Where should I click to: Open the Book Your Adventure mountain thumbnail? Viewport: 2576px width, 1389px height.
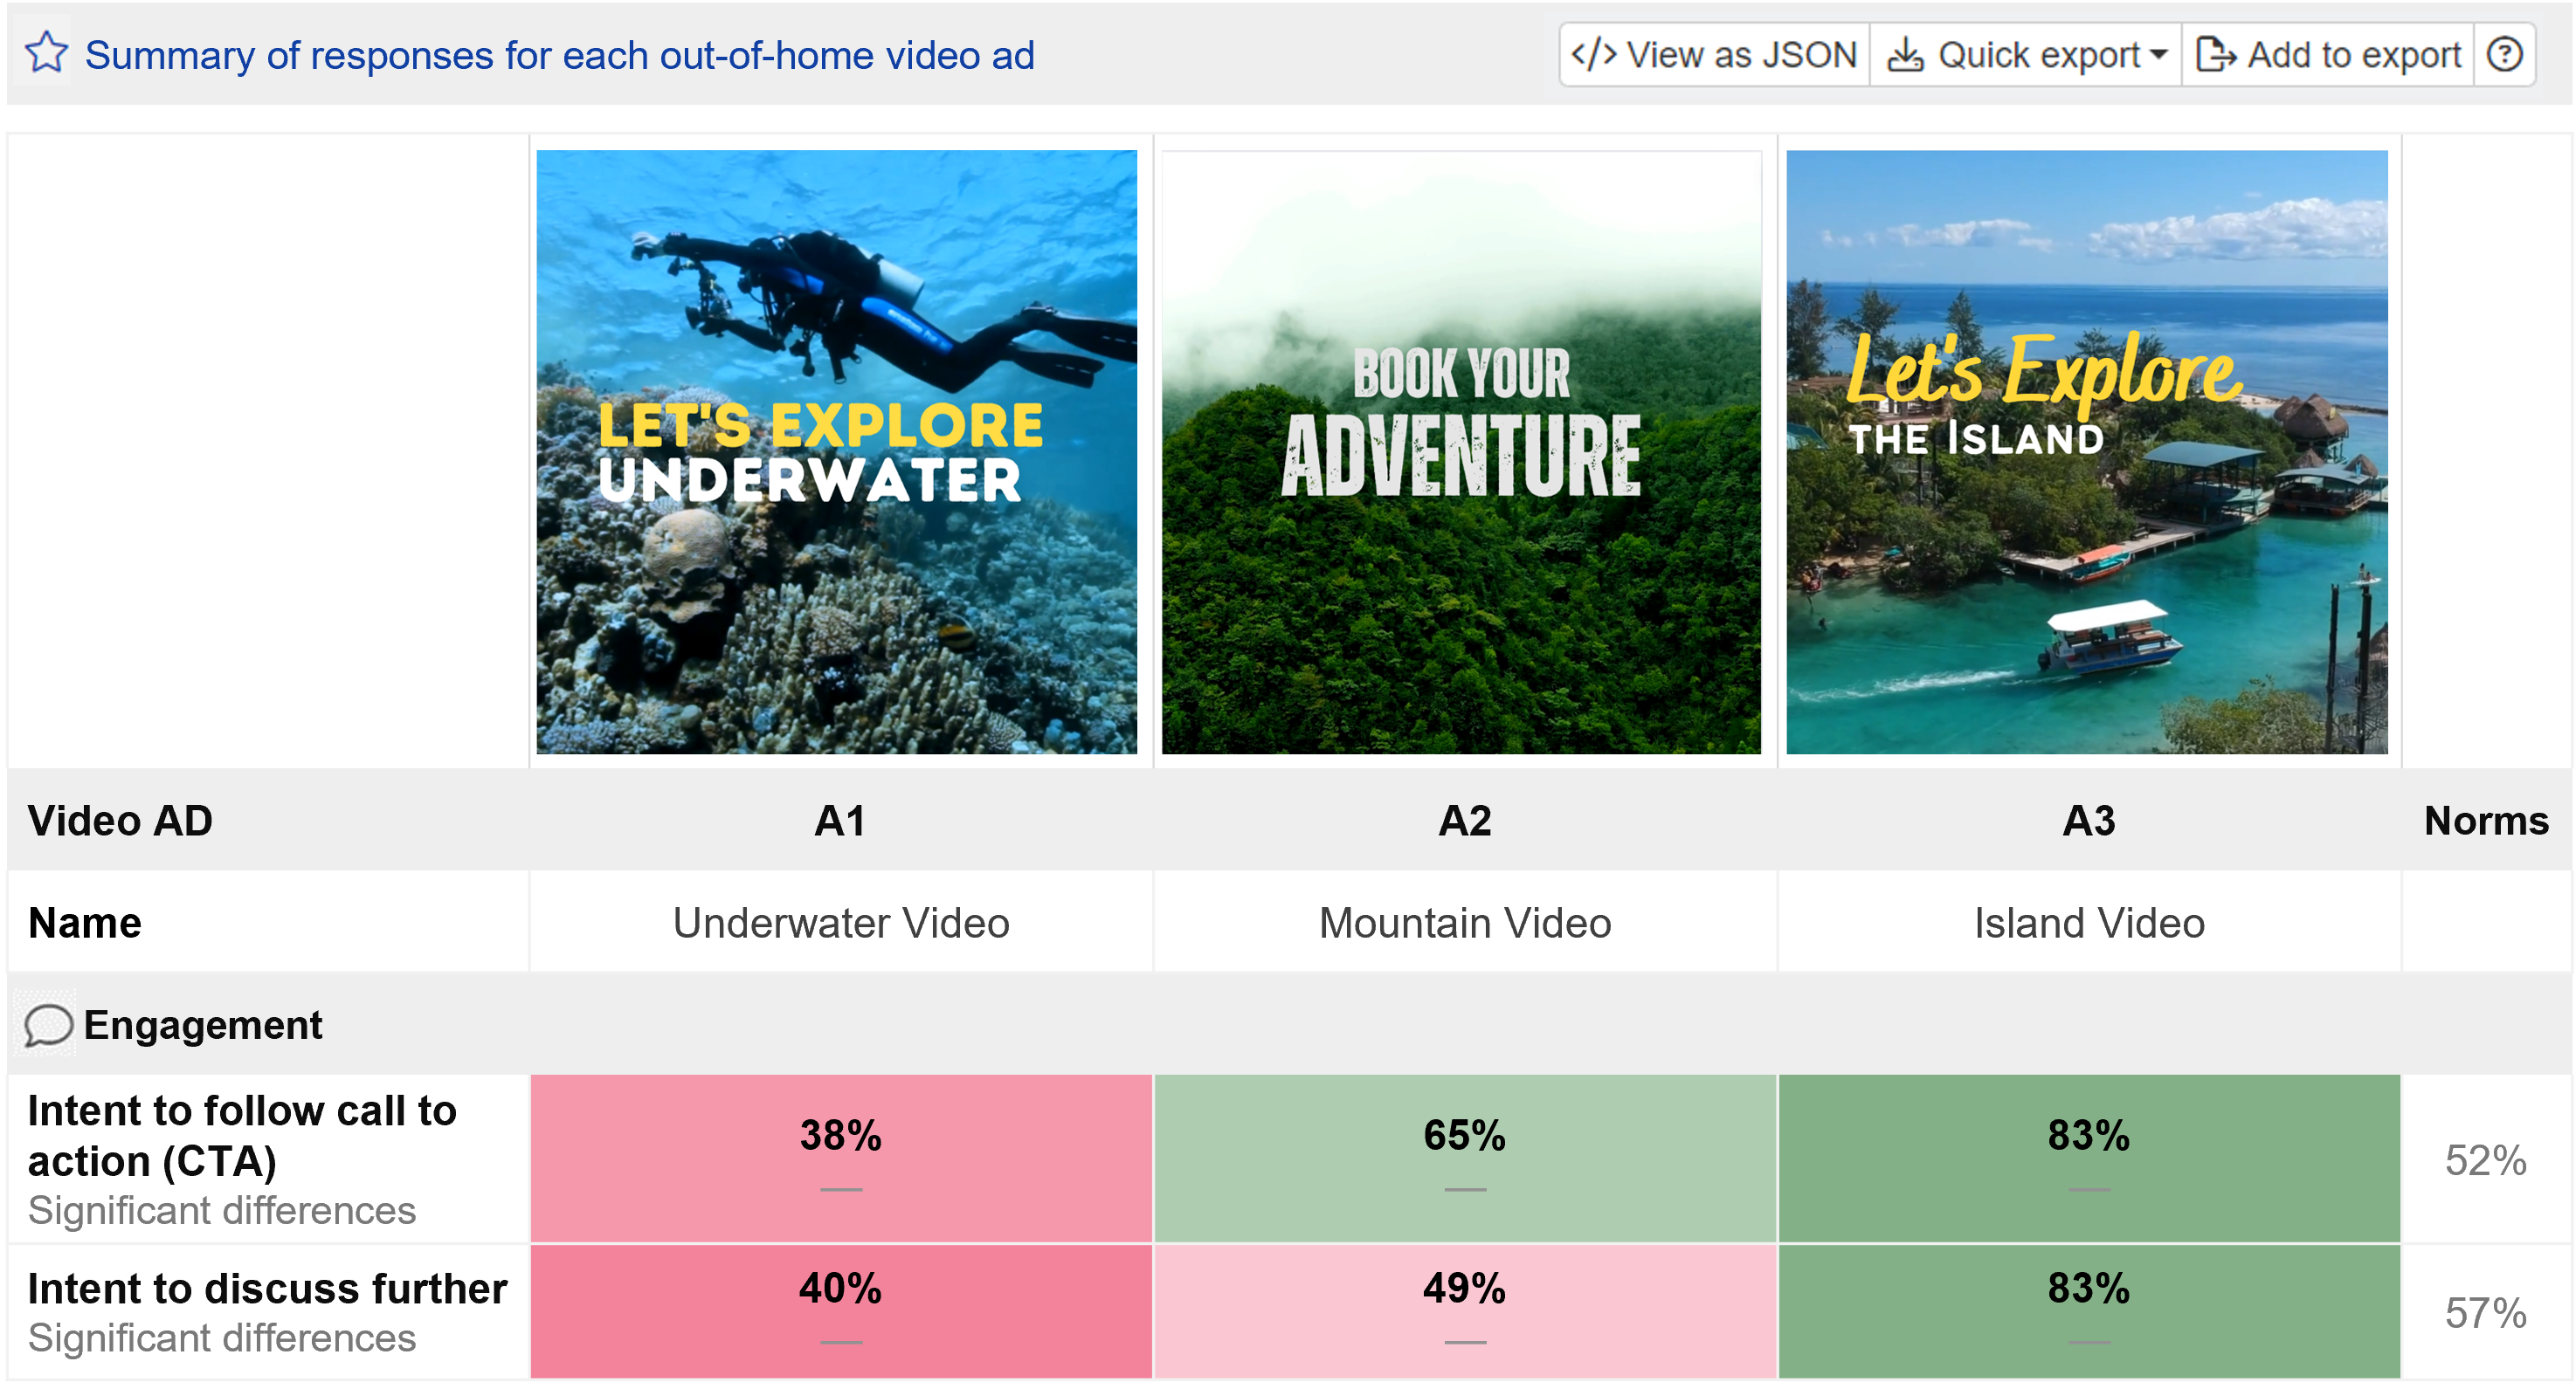(x=1461, y=451)
